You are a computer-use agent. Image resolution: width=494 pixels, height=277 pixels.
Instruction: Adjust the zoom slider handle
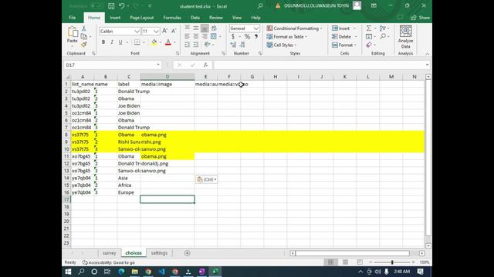[x=392, y=262]
